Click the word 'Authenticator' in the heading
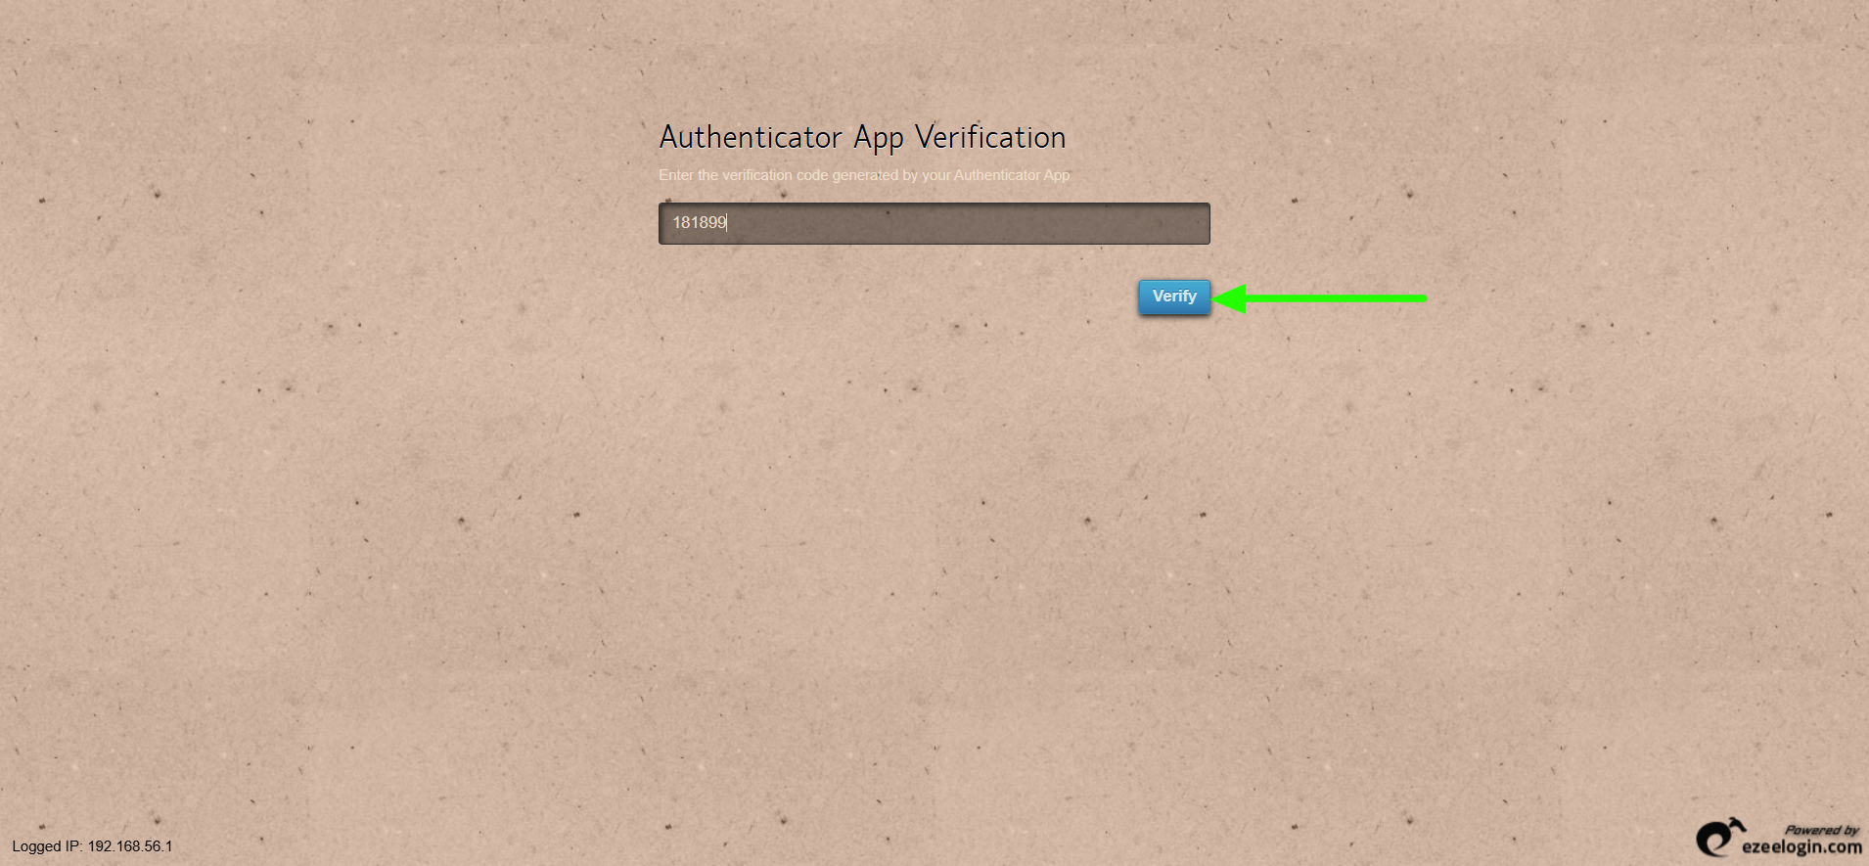This screenshot has height=866, width=1869. [751, 137]
